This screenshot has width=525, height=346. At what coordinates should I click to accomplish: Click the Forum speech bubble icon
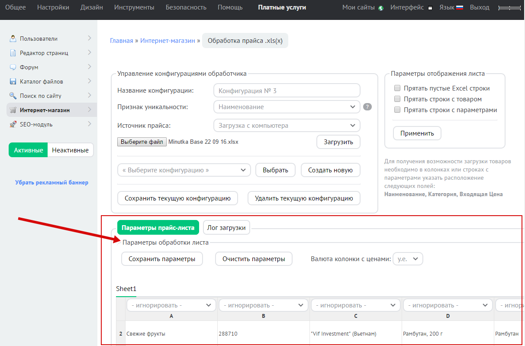pos(13,67)
